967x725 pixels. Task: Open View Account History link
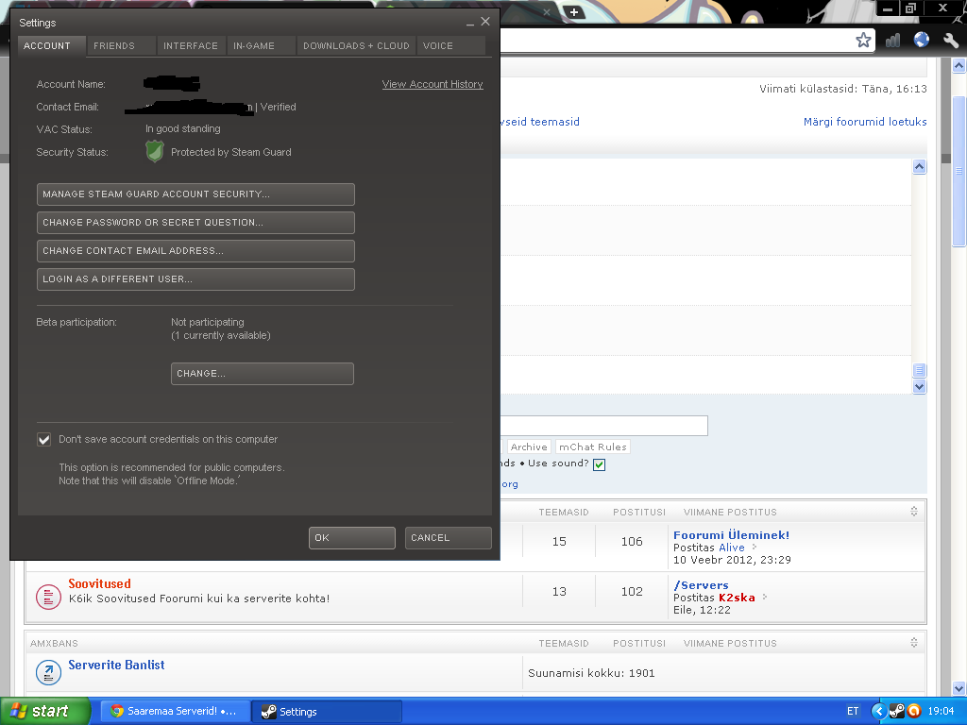point(433,84)
